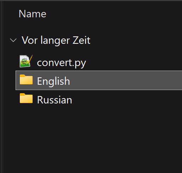Select the Russian folder icon
This screenshot has width=182, height=173.
click(x=26, y=98)
